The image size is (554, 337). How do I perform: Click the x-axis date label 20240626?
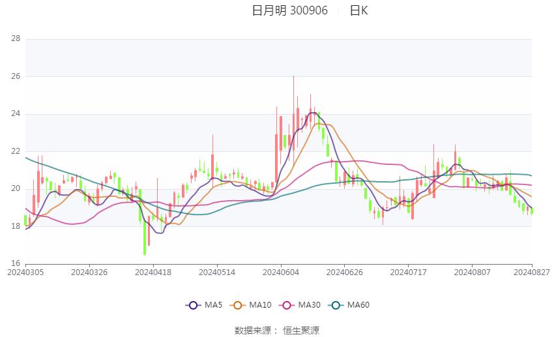(x=345, y=272)
